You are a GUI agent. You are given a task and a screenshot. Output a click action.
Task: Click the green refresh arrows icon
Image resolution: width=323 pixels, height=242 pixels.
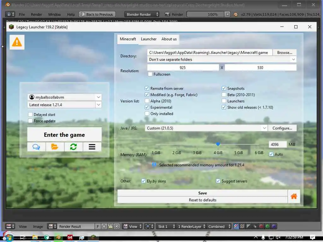point(73,147)
